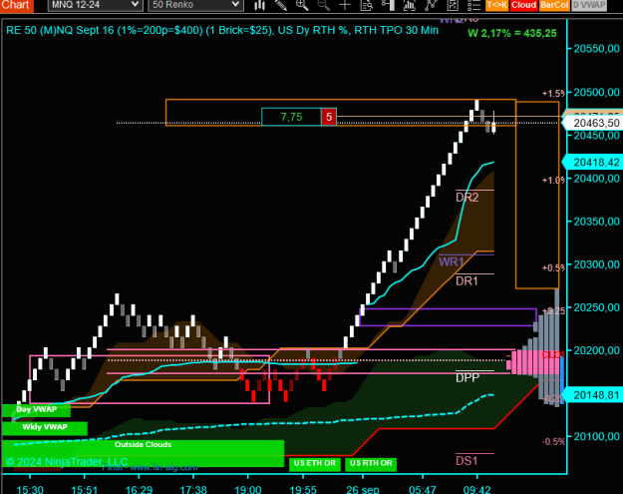Click the 20148,81 cyan price marker
The width and height of the screenshot is (623, 494).
coord(593,395)
